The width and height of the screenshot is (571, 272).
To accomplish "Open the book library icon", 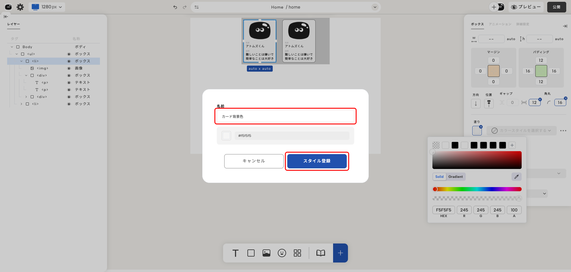I will (x=321, y=253).
